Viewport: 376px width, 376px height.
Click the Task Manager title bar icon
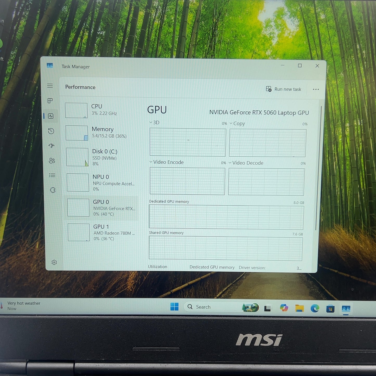click(50, 66)
